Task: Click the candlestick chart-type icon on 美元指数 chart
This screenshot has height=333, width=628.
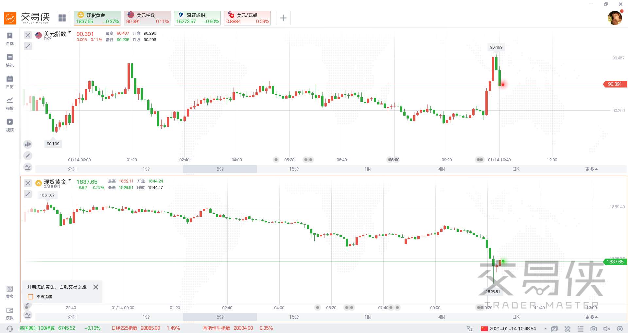Action: point(28,144)
